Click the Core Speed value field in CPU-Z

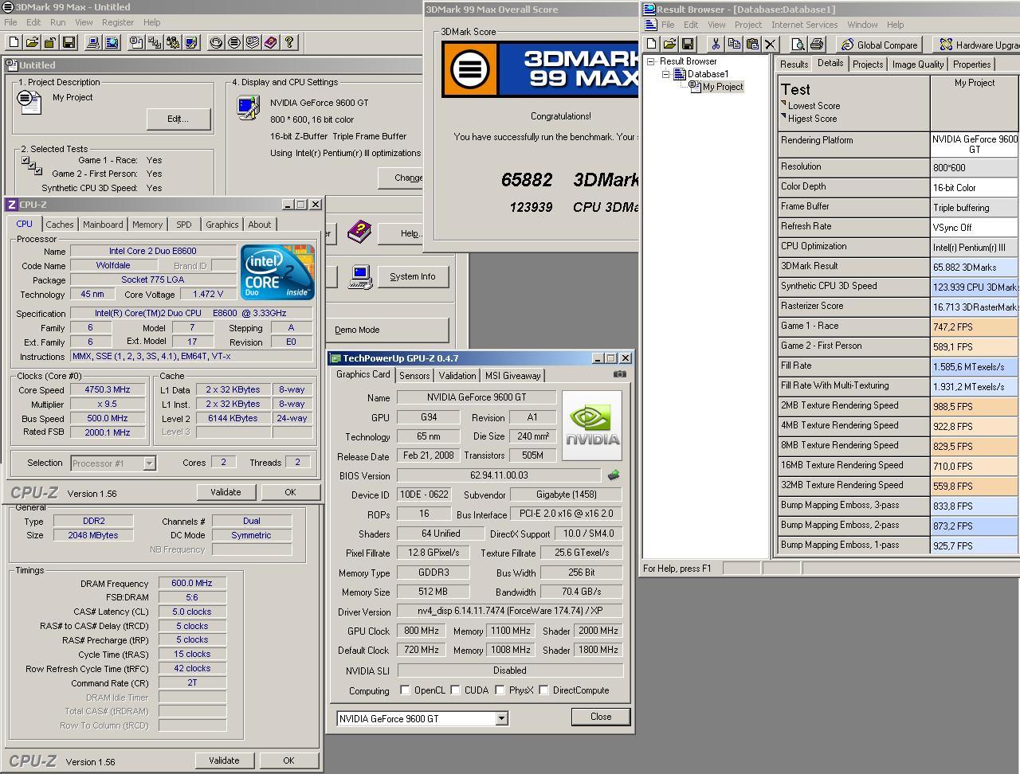(107, 389)
